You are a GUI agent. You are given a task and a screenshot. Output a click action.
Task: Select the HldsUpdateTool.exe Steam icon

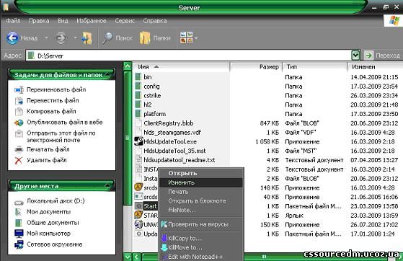138,141
